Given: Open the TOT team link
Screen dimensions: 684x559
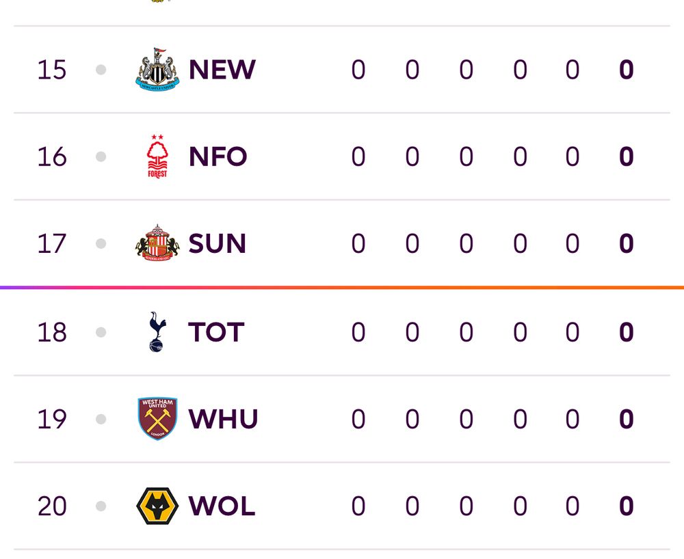Looking at the screenshot, I should (x=216, y=332).
